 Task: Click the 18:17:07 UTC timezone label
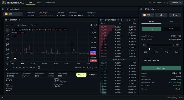pos(80,68)
